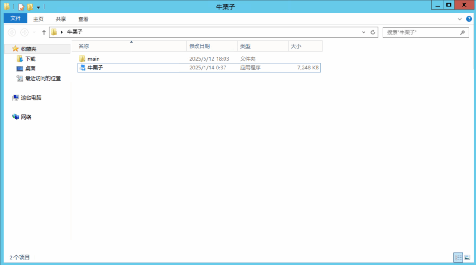This screenshot has width=476, height=265.
Task: Switch to details view in status bar
Action: [x=458, y=258]
